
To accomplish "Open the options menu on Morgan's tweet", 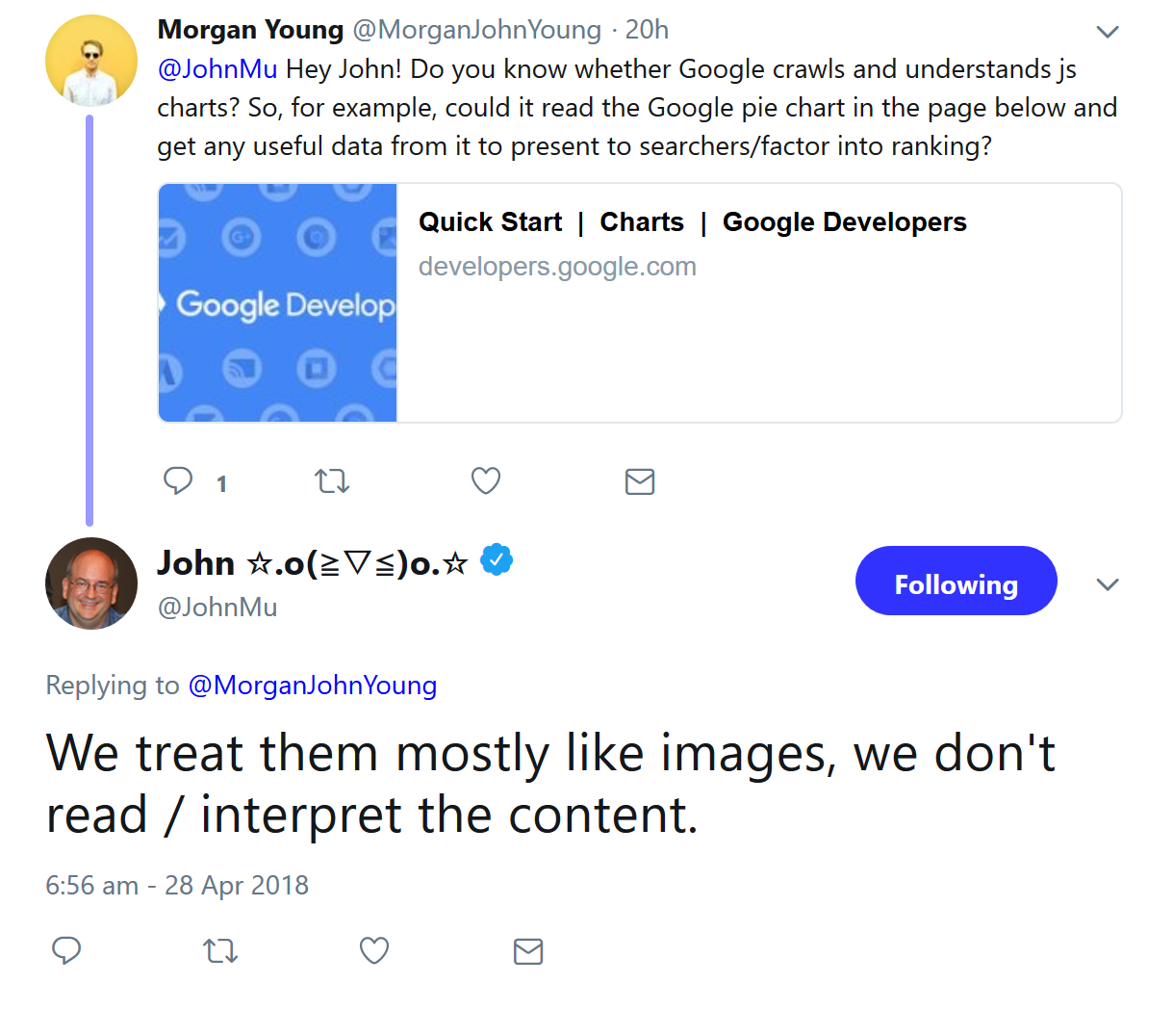I will click(1108, 31).
